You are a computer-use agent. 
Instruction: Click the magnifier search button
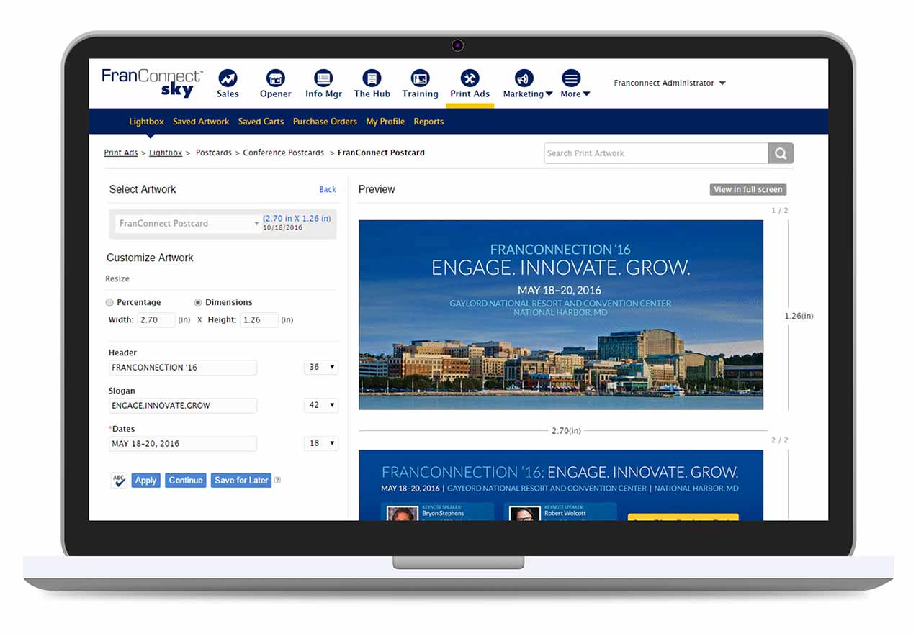[x=781, y=153]
